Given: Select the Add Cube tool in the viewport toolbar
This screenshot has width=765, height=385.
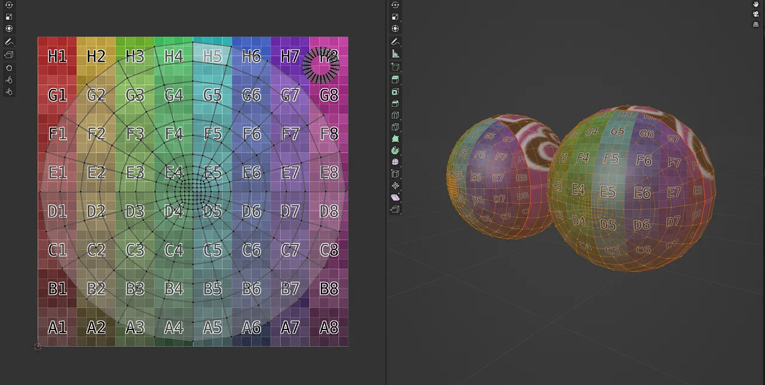Looking at the screenshot, I should pyautogui.click(x=395, y=67).
